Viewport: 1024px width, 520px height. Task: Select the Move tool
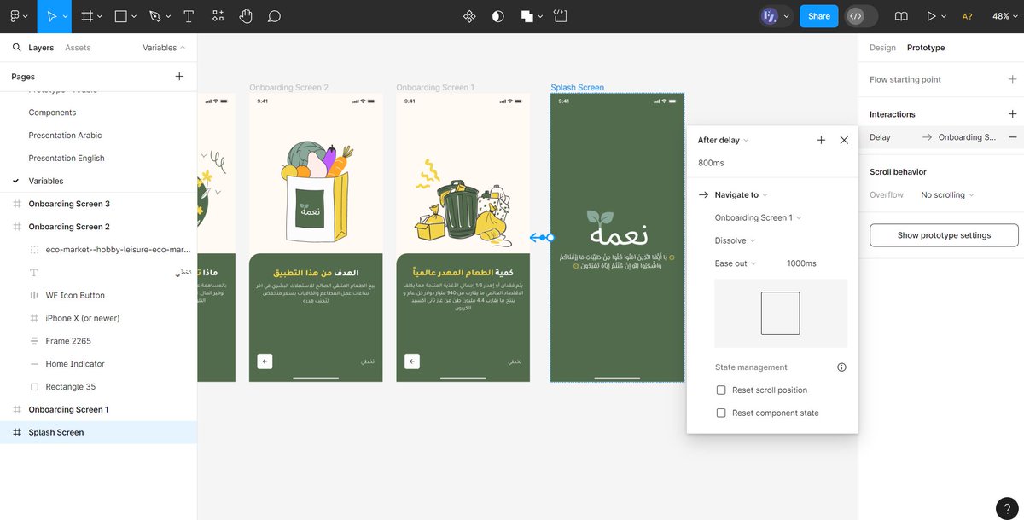(x=51, y=16)
